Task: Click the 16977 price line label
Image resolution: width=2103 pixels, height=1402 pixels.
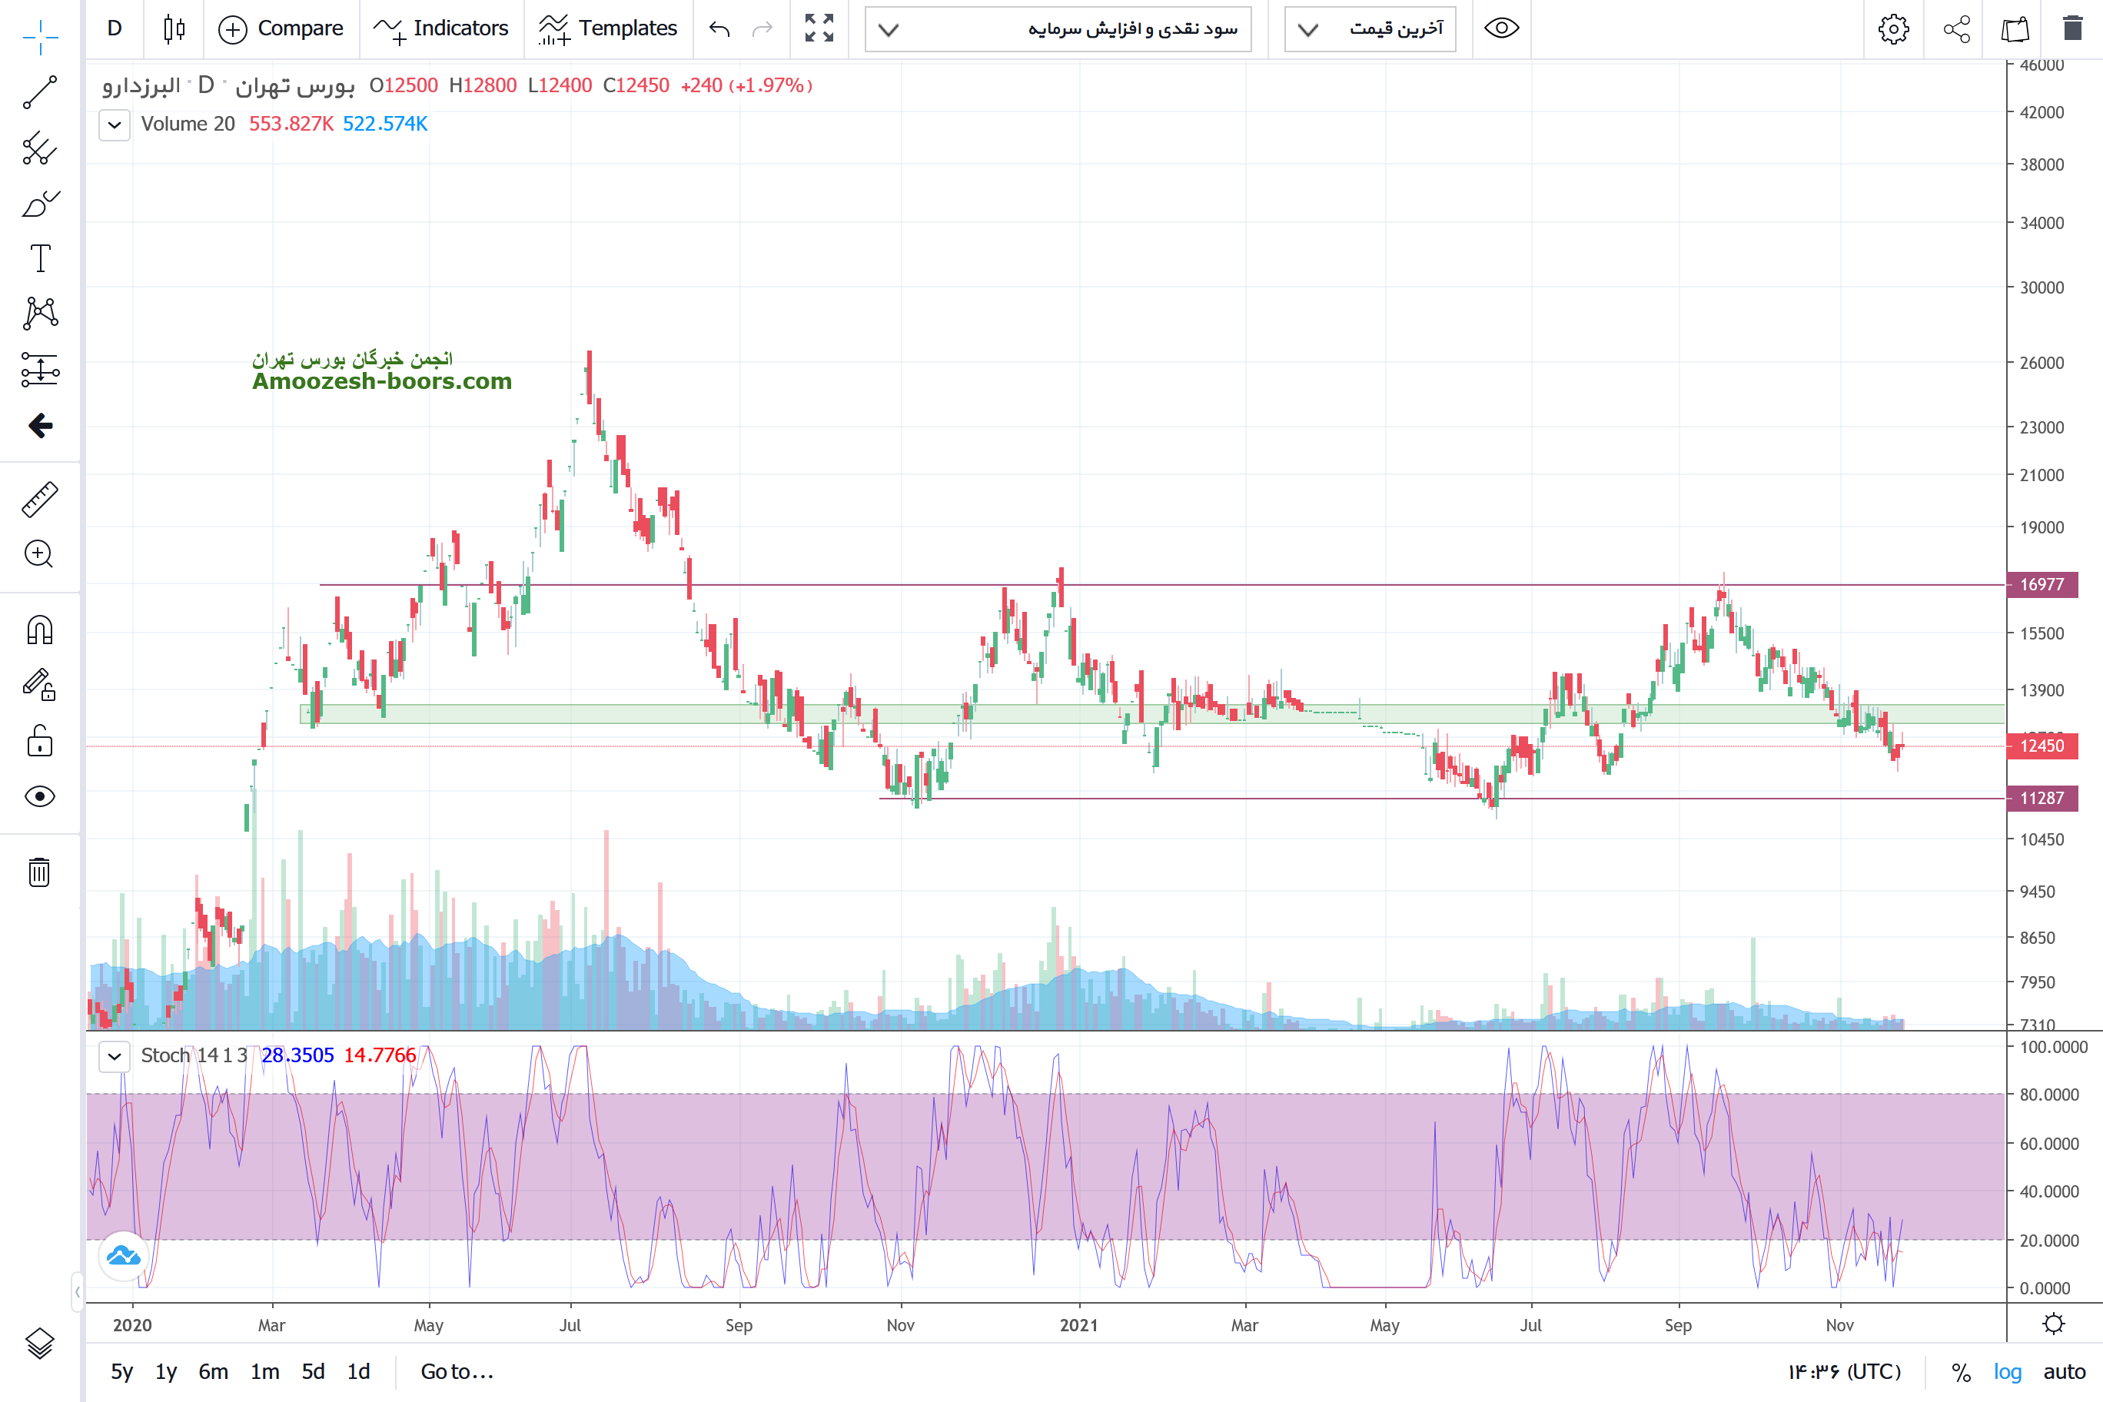Action: click(x=2042, y=585)
